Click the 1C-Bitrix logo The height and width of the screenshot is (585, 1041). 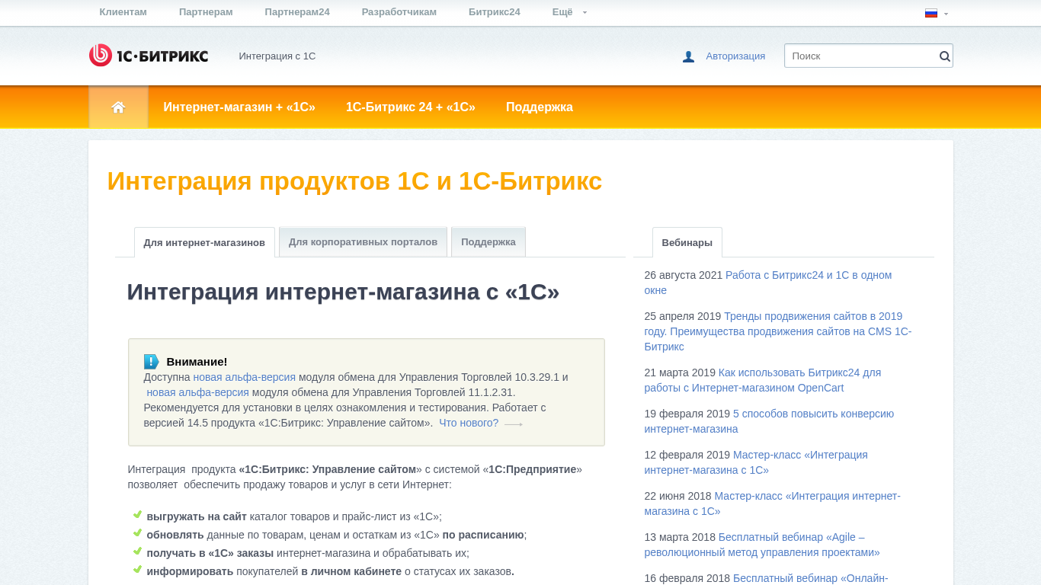[149, 56]
